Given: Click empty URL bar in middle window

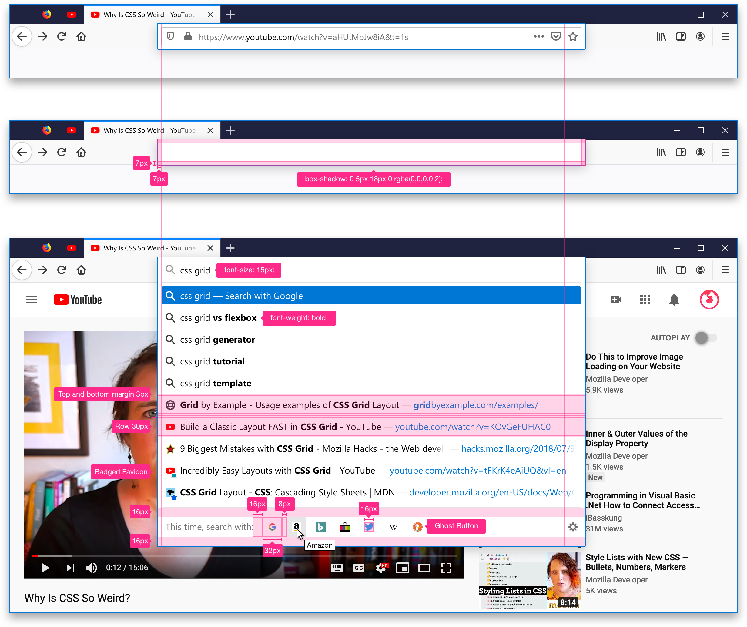Looking at the screenshot, I should (371, 152).
